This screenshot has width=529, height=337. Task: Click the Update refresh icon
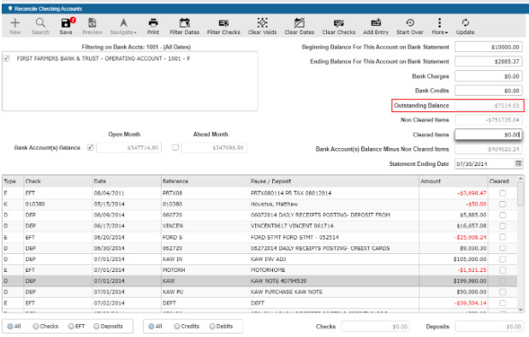[x=466, y=23]
